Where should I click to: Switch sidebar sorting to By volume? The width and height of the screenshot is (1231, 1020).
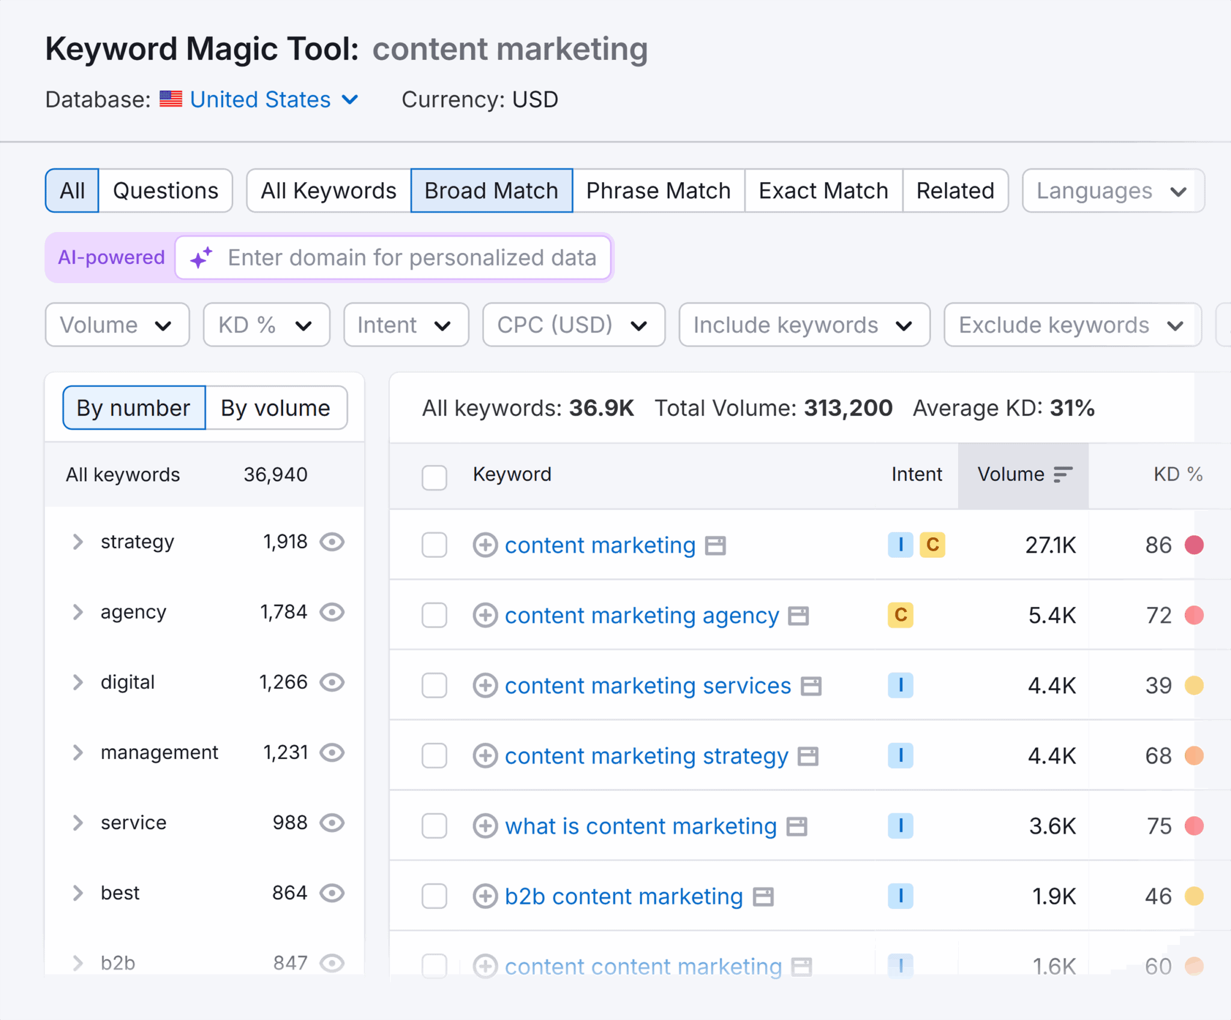point(276,408)
